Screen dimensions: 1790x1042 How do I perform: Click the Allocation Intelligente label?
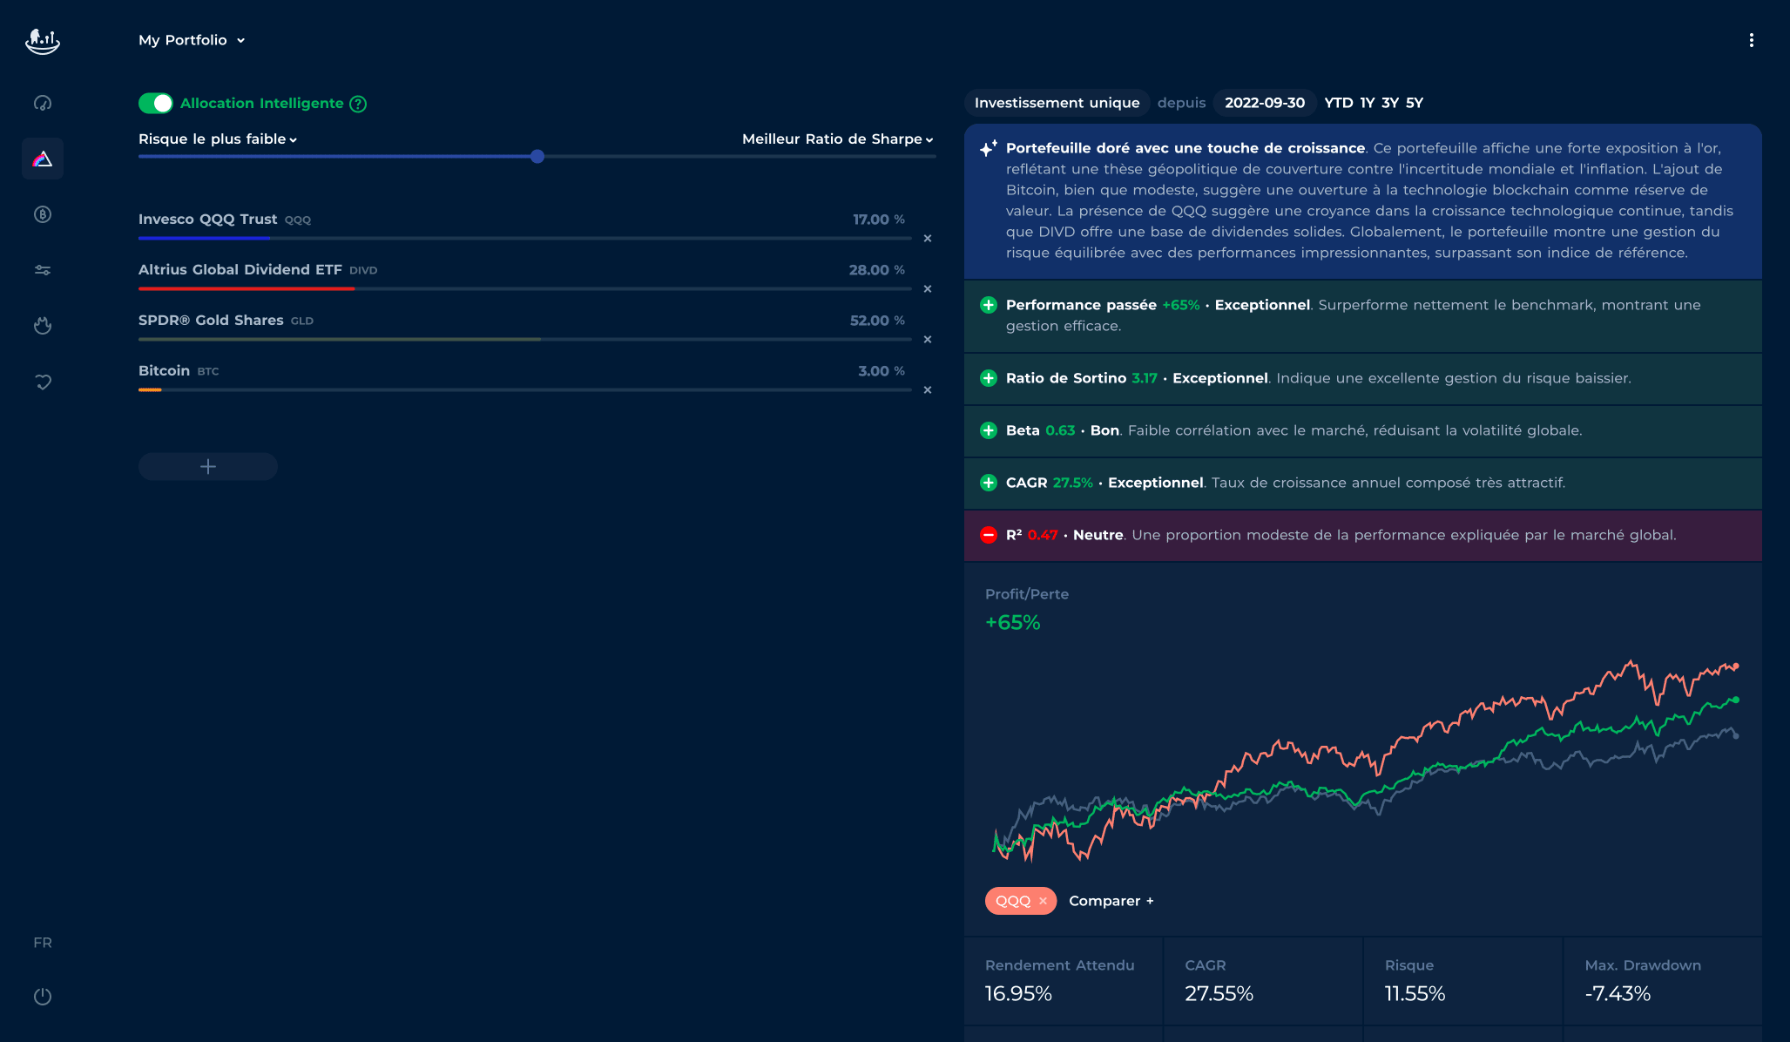(262, 103)
